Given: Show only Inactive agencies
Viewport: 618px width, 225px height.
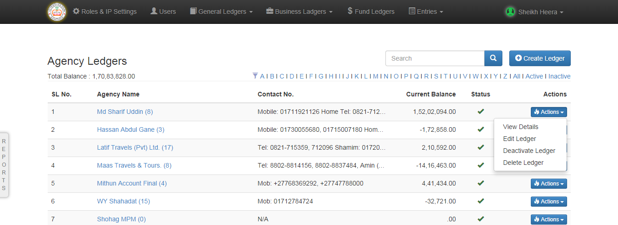Looking at the screenshot, I should coord(559,76).
